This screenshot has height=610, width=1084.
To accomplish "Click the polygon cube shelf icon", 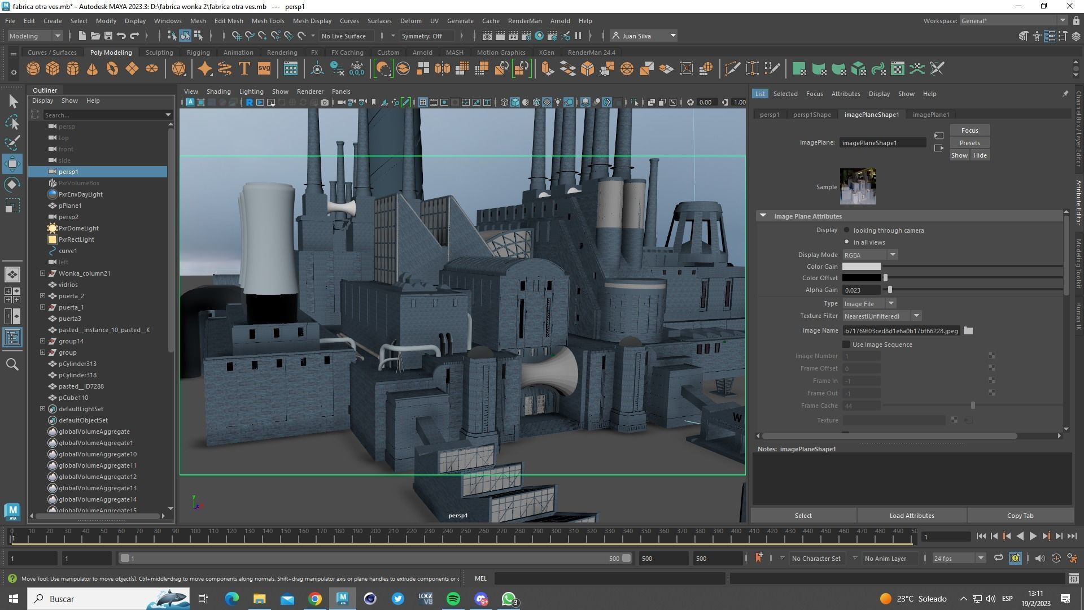I will click(x=53, y=69).
